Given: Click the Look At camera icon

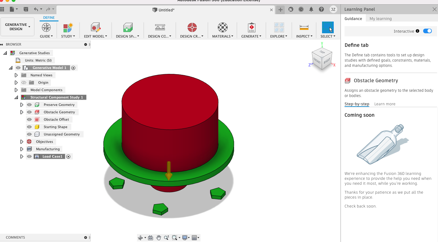Looking at the screenshot, I should (151, 238).
